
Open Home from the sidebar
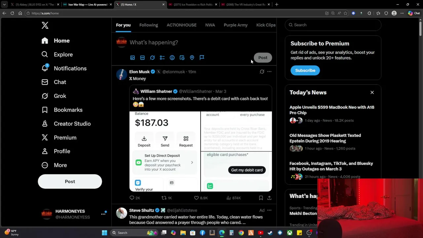pyautogui.click(x=56, y=41)
